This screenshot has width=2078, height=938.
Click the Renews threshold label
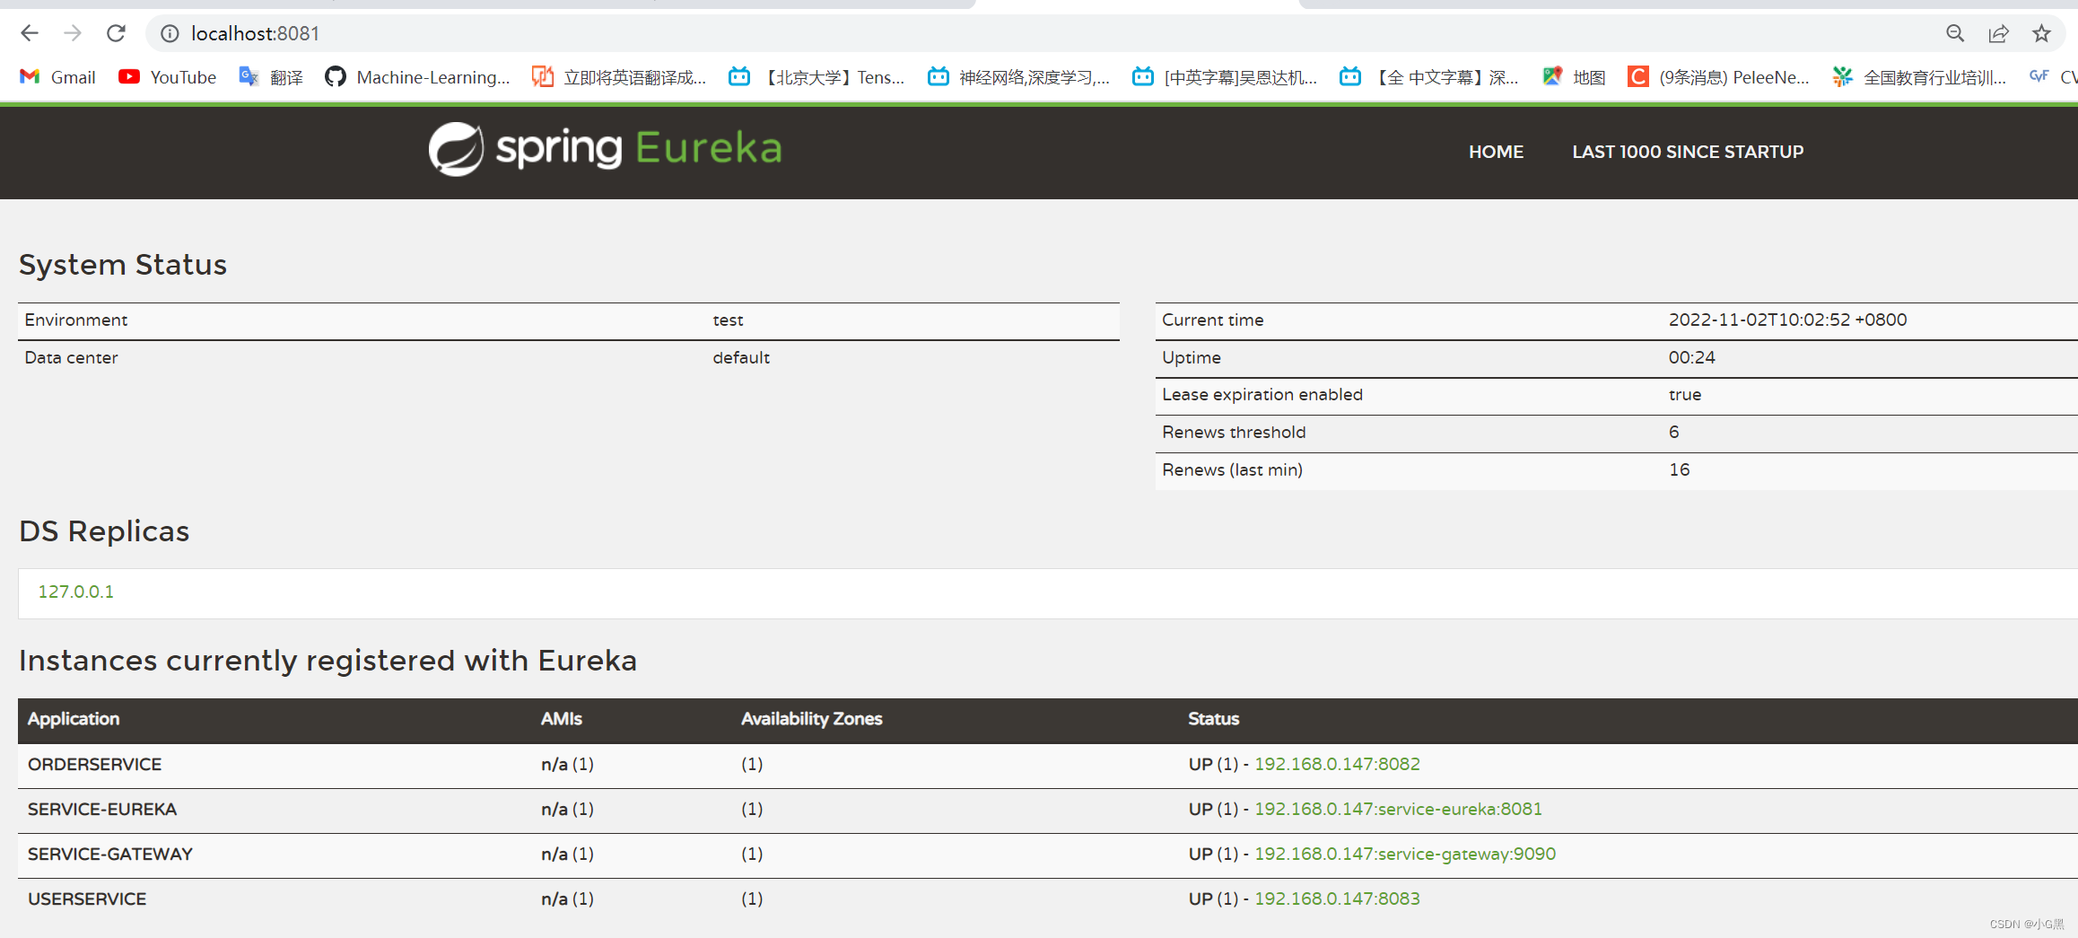point(1234,432)
